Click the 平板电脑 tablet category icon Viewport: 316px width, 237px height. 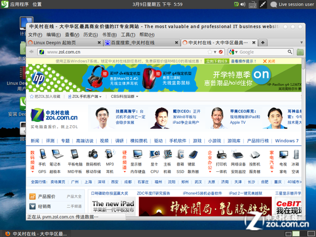coord(75,154)
